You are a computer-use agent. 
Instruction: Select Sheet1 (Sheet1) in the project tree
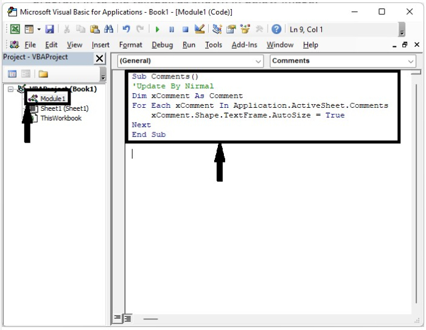click(x=65, y=108)
